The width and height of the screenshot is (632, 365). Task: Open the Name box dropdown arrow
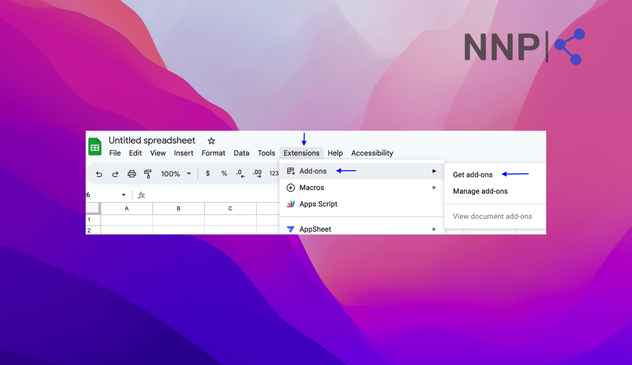[124, 195]
